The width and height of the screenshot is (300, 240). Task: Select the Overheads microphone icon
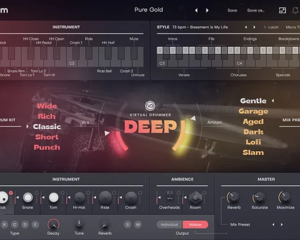pos(170,196)
